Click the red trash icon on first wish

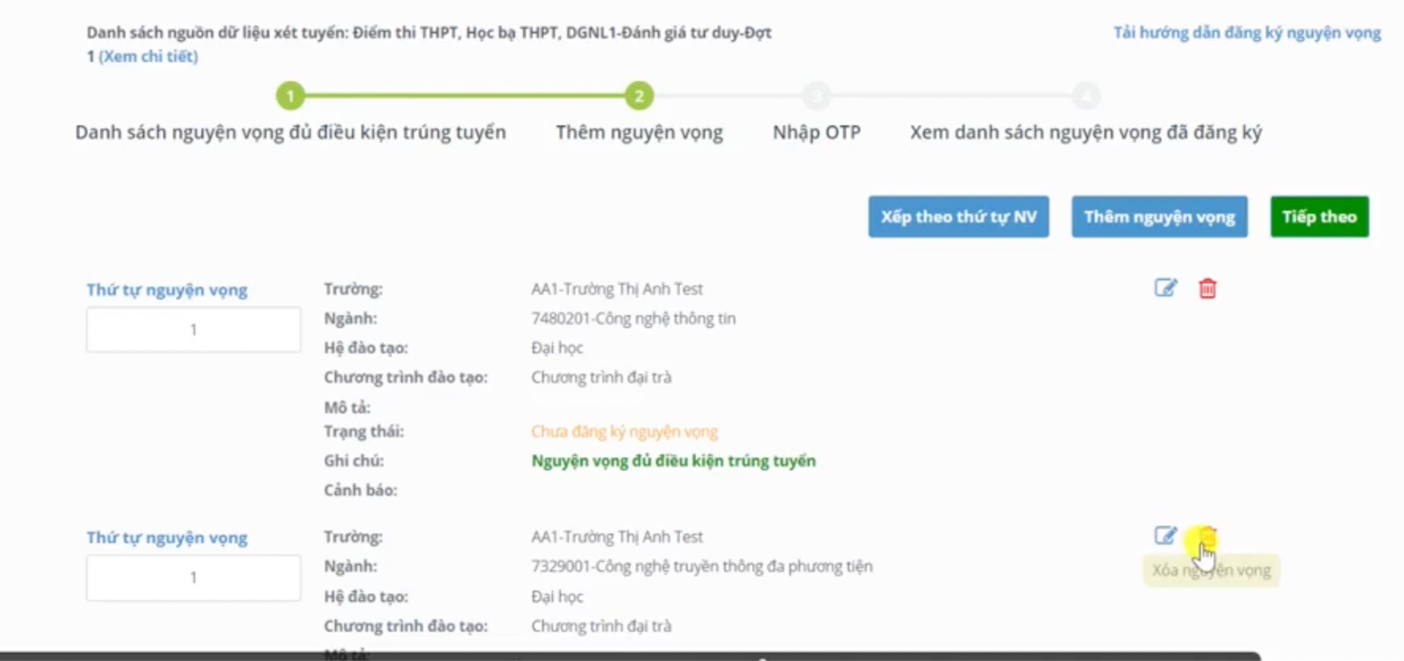pos(1208,288)
